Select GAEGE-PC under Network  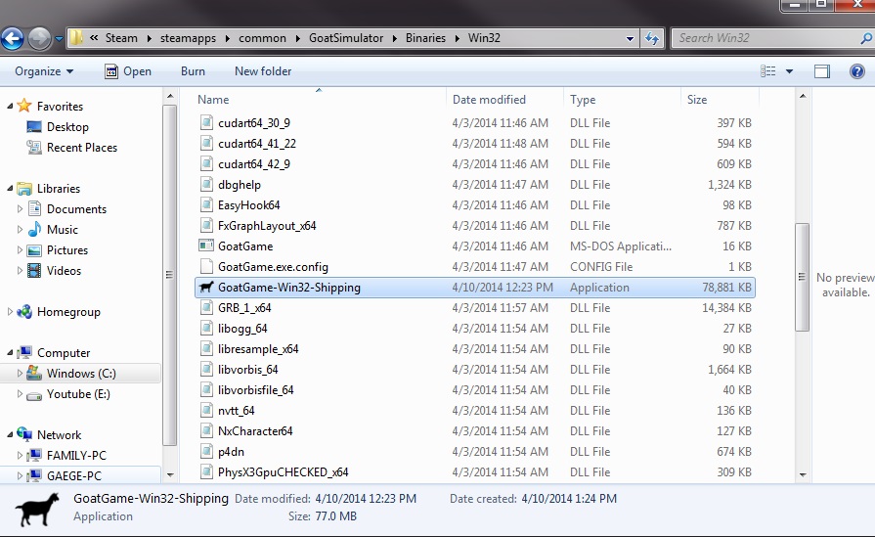tap(73, 475)
